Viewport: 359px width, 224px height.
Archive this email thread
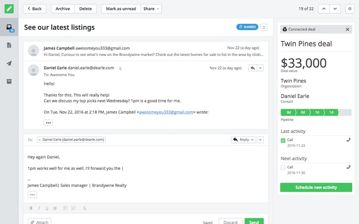pos(63,9)
